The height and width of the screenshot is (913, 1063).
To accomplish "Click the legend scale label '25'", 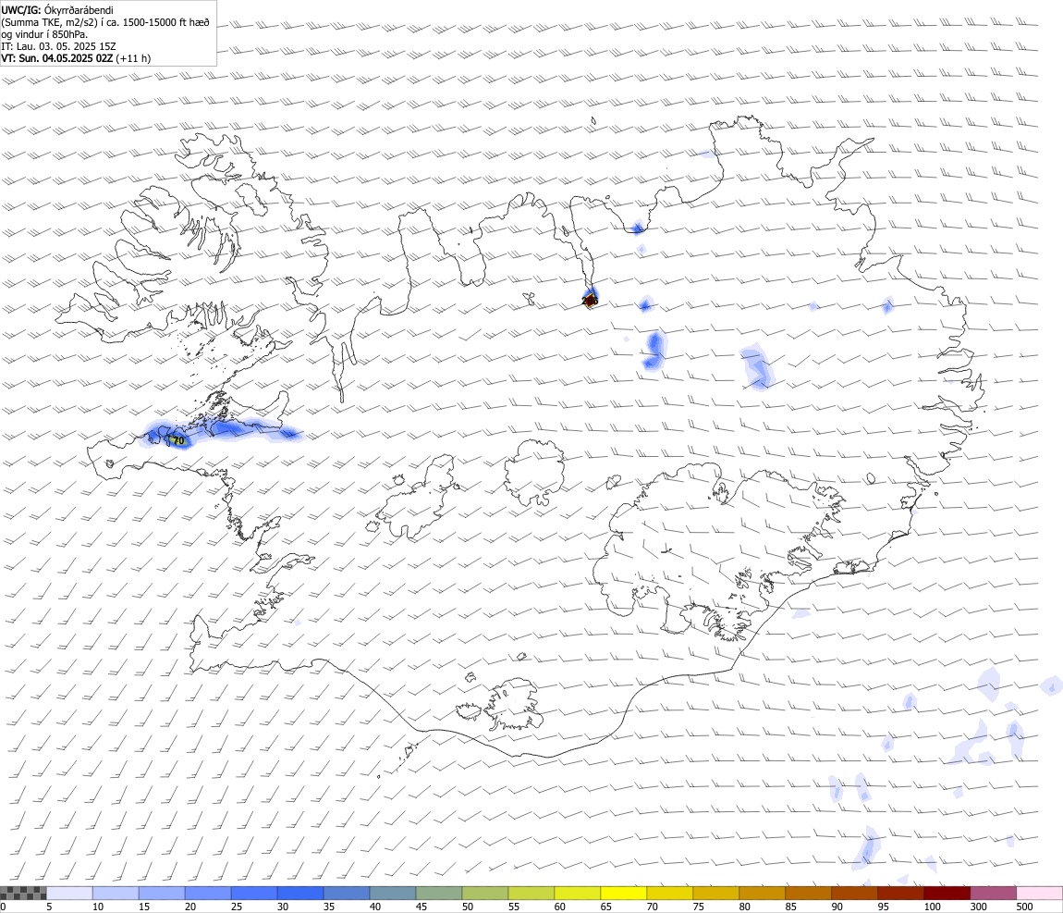I will coord(237,907).
